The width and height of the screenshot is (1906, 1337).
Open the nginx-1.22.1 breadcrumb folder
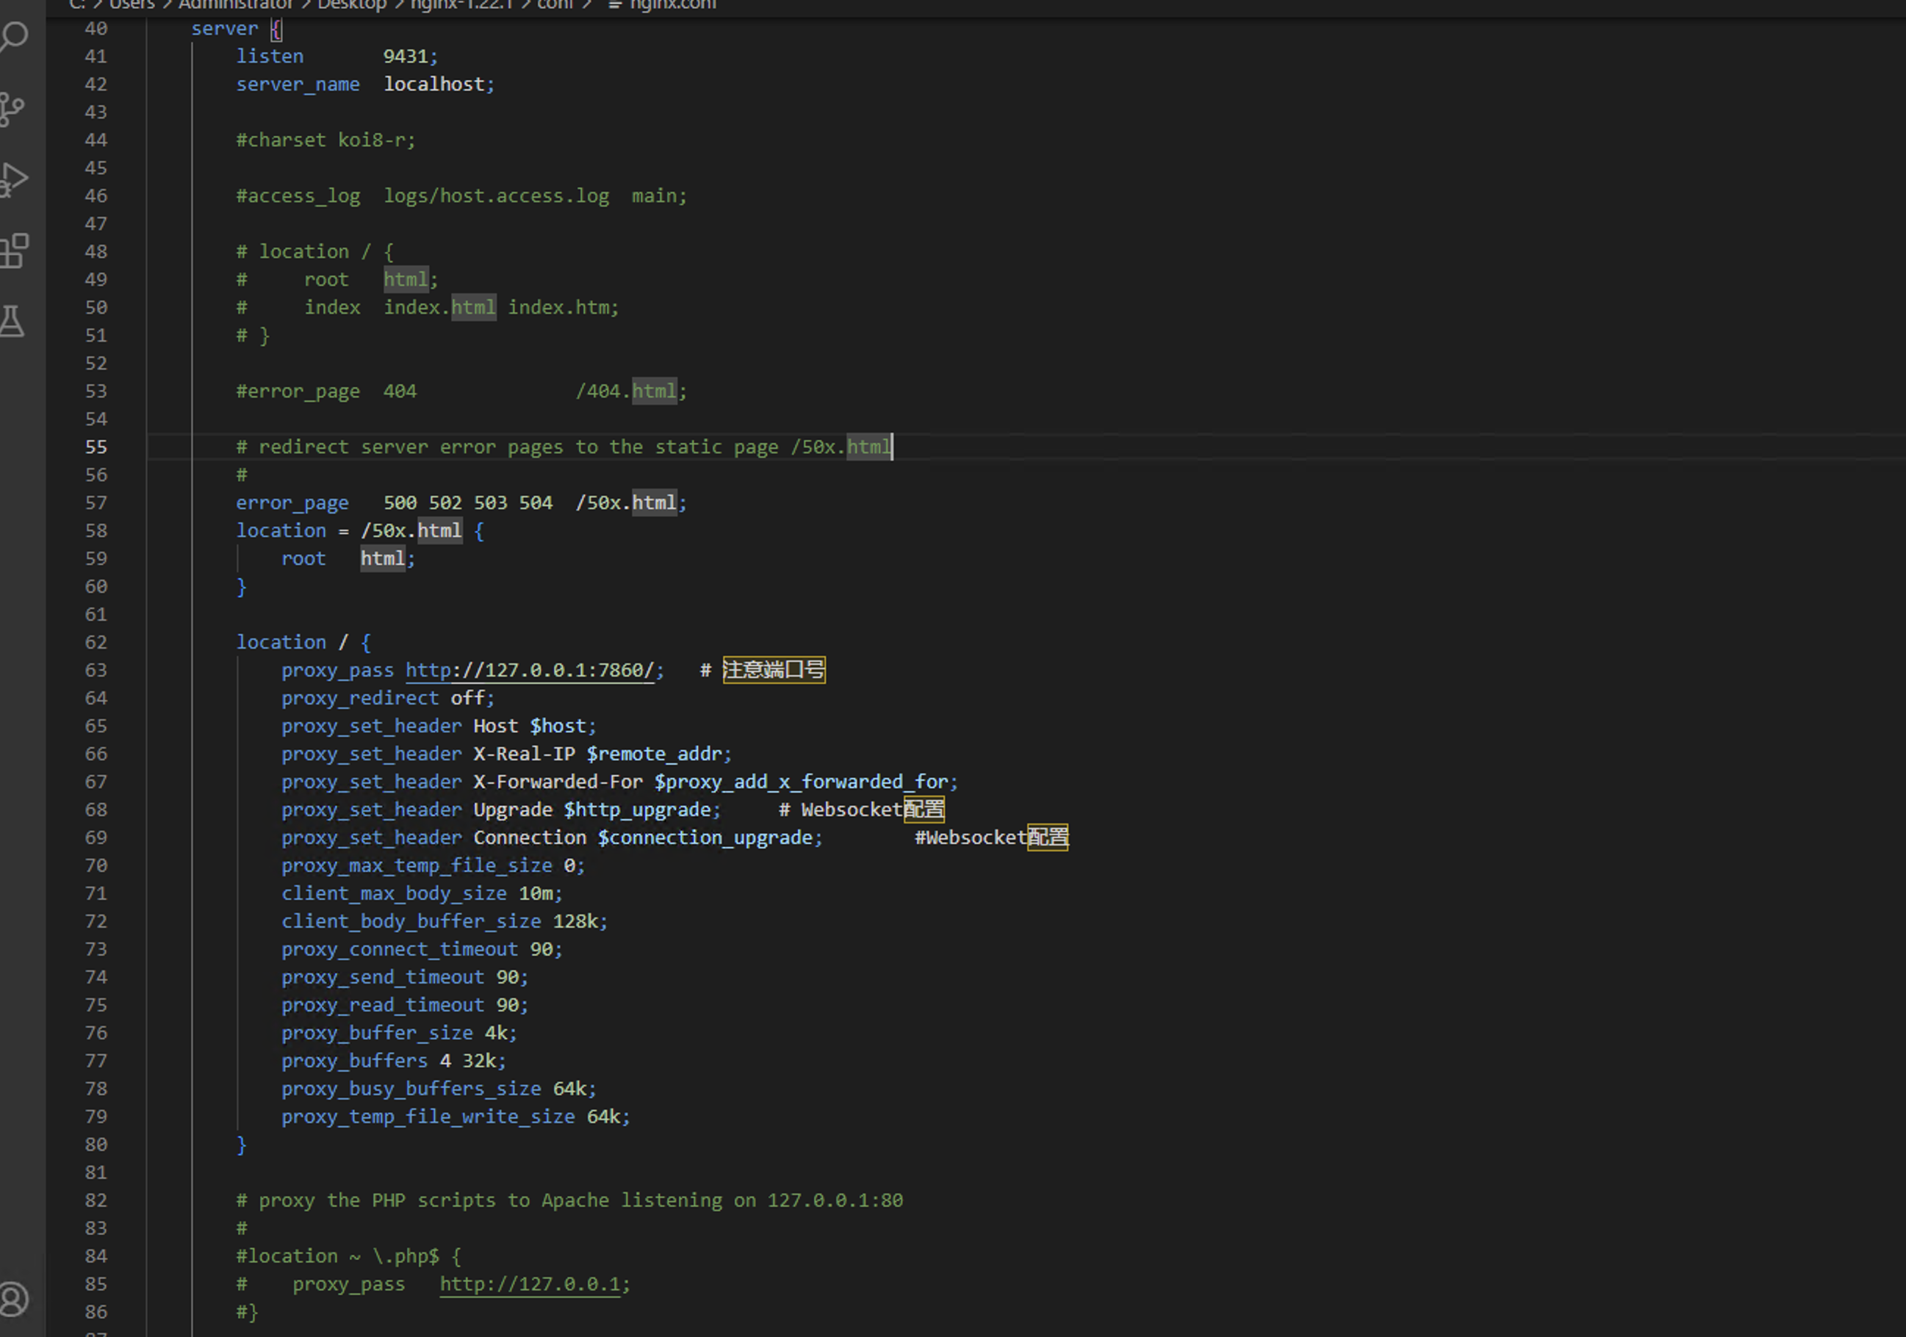[461, 5]
